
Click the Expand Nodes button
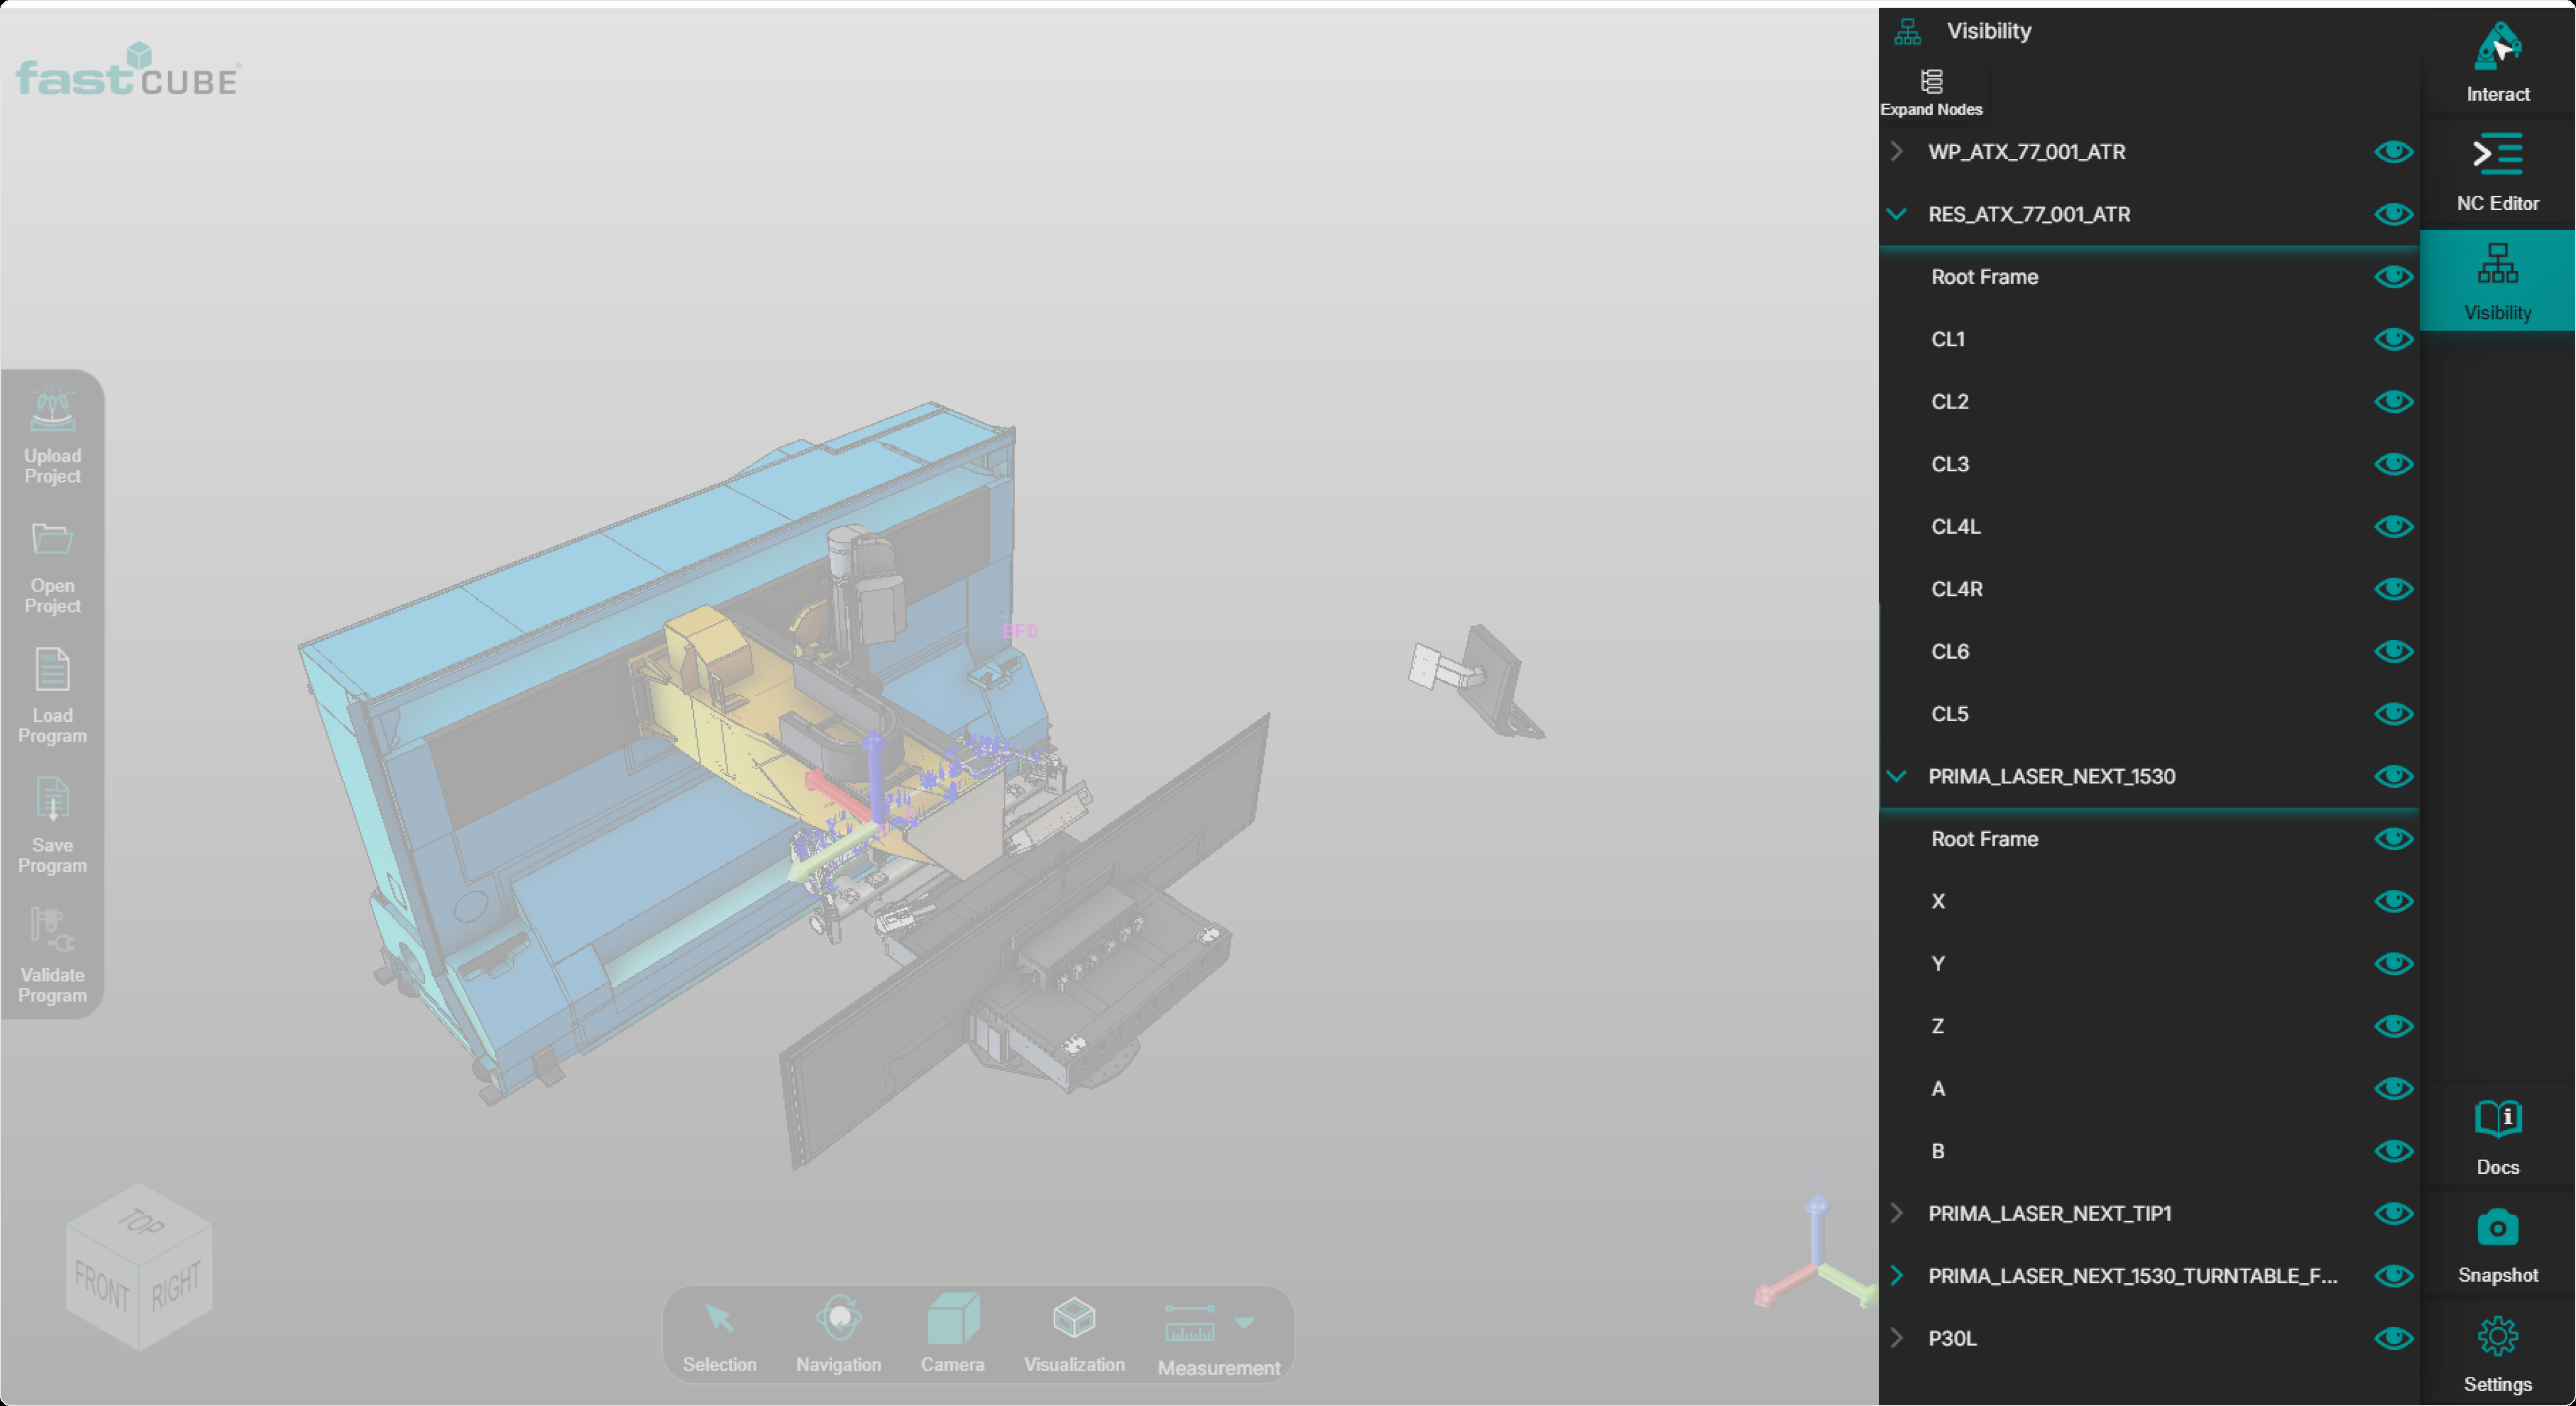click(1931, 92)
